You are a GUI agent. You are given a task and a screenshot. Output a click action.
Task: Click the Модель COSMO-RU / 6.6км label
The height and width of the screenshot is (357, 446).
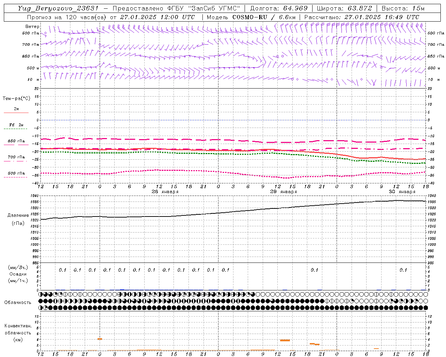pos(251,17)
